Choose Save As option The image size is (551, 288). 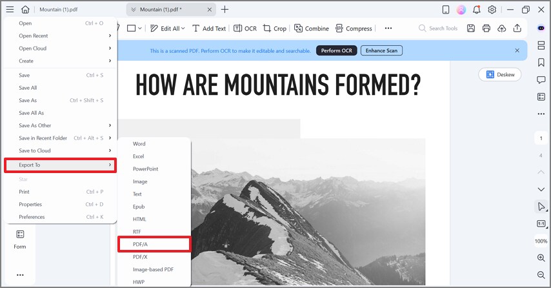(x=61, y=101)
